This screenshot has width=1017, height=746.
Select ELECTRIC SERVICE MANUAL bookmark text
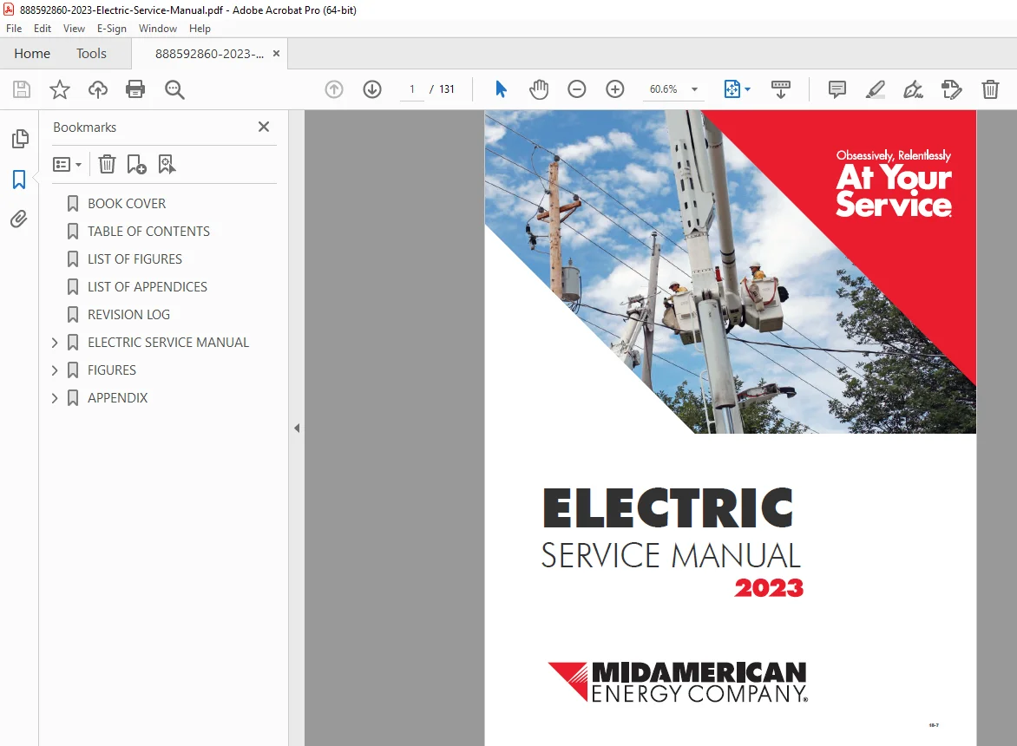168,343
